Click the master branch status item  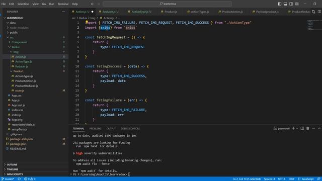[x=8, y=179]
